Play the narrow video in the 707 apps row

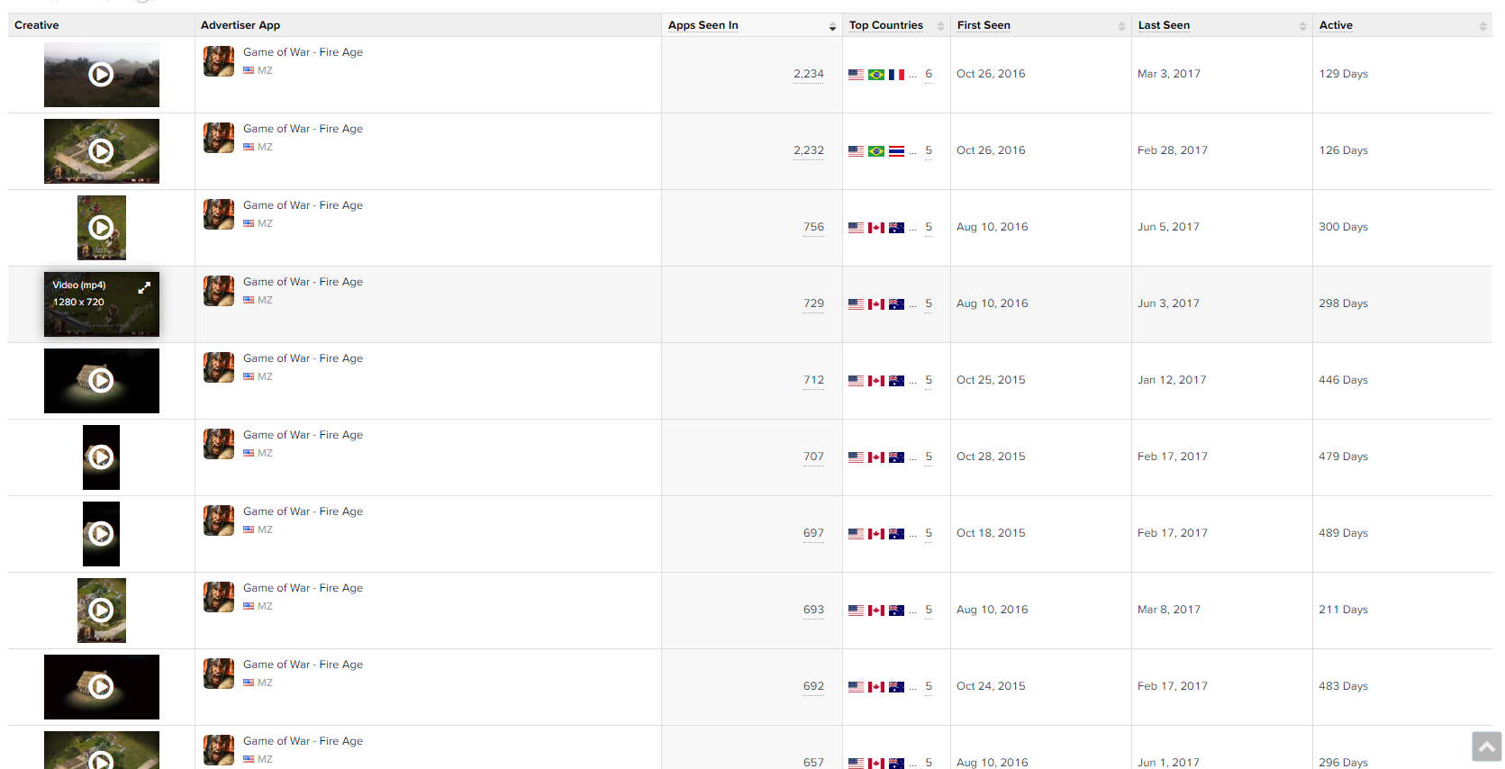pos(101,457)
